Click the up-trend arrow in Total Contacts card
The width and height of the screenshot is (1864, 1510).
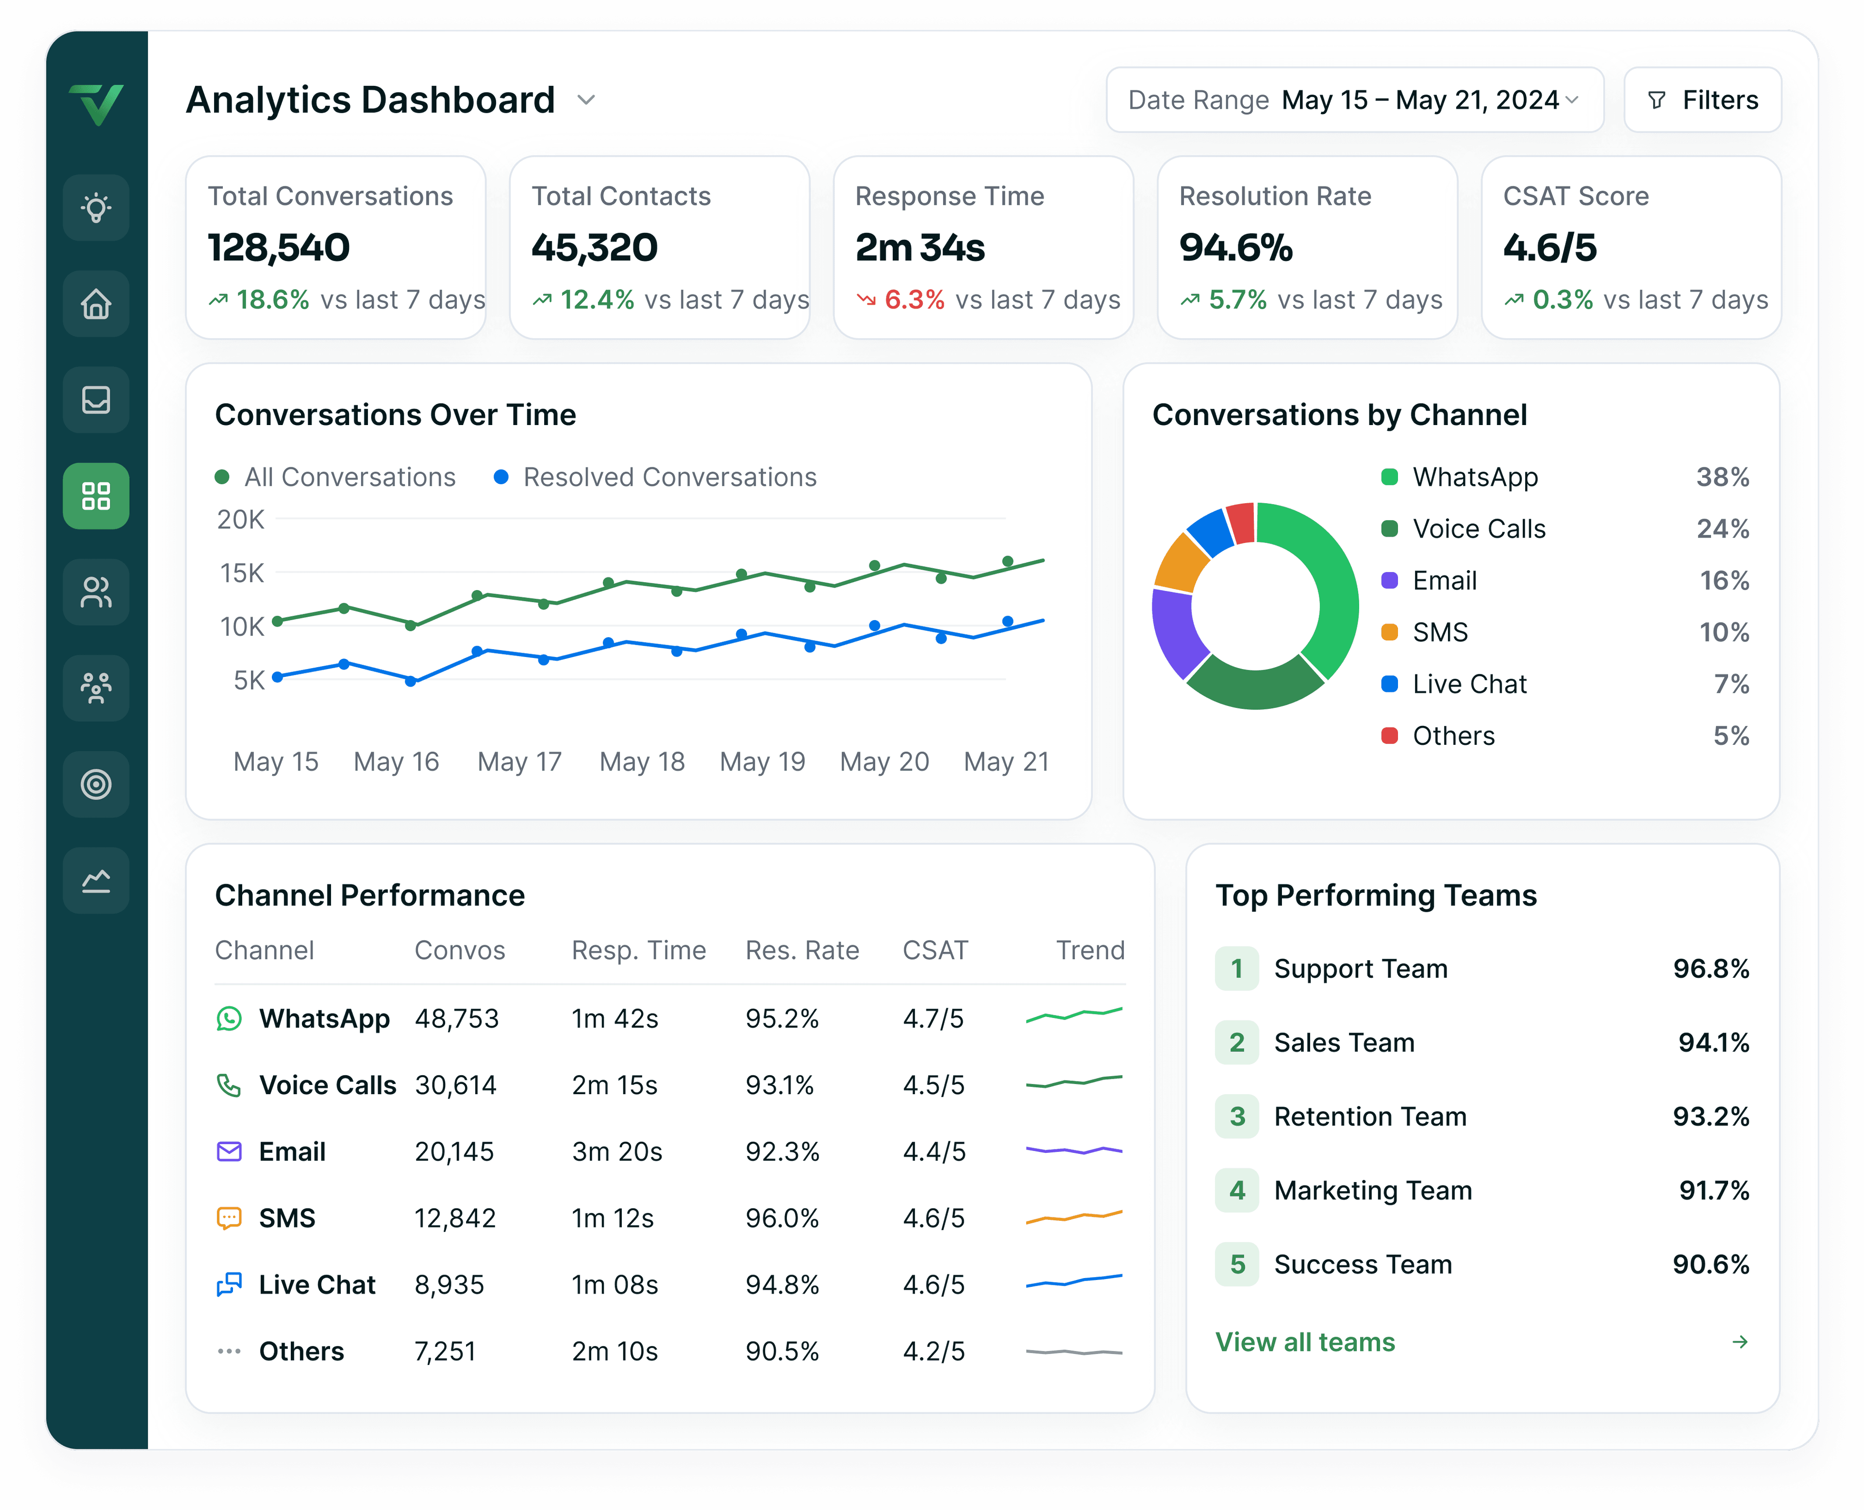pyautogui.click(x=542, y=300)
